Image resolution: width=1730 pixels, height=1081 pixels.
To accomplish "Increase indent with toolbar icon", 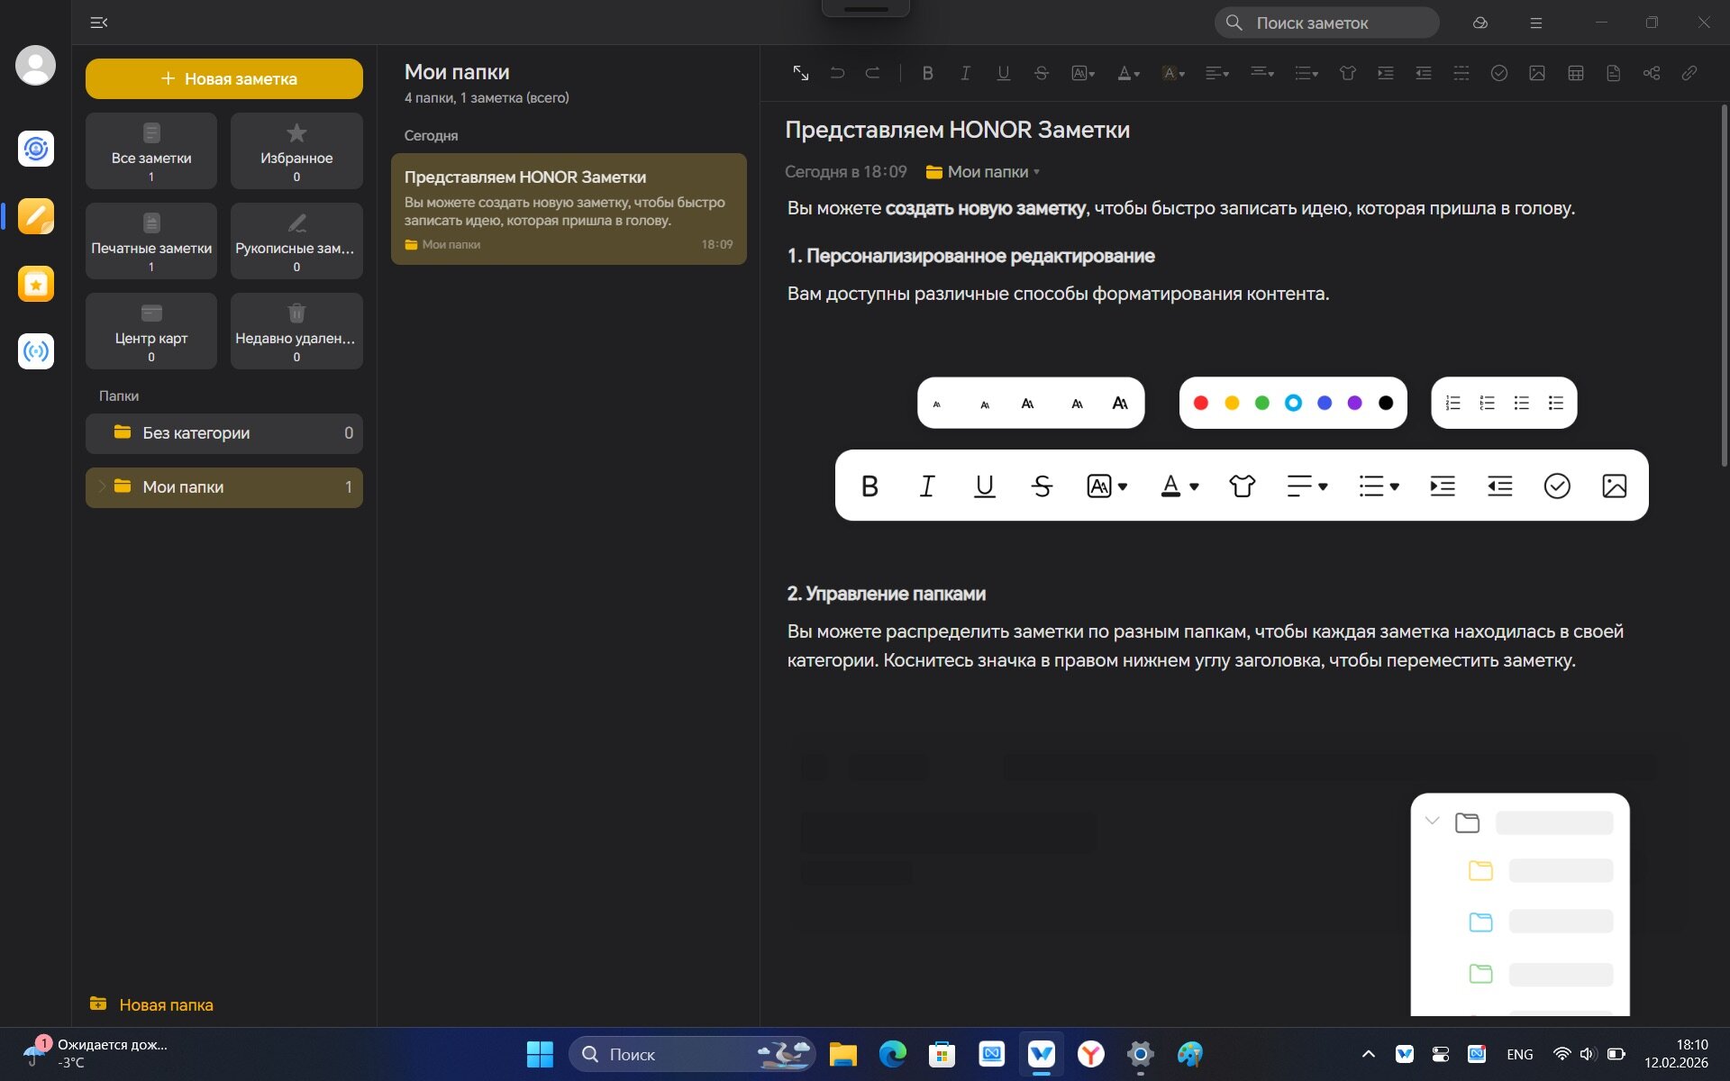I will (x=1385, y=73).
